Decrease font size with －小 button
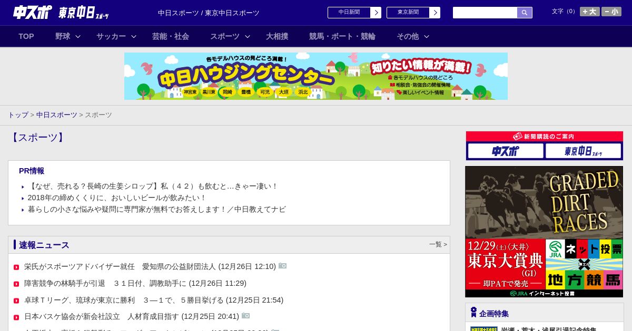Screen dimensions: 632x331 click(x=611, y=12)
